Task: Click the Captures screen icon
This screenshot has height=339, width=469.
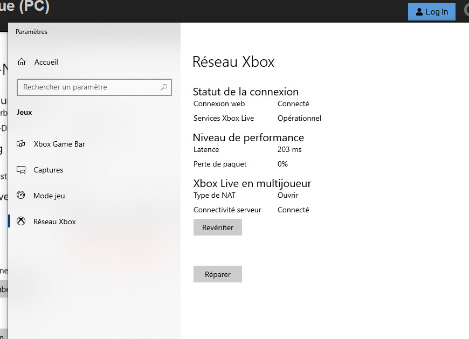Action: click(22, 170)
